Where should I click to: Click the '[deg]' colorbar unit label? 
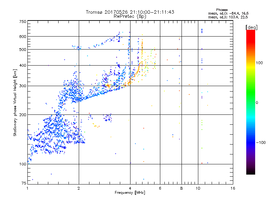tap(251, 27)
